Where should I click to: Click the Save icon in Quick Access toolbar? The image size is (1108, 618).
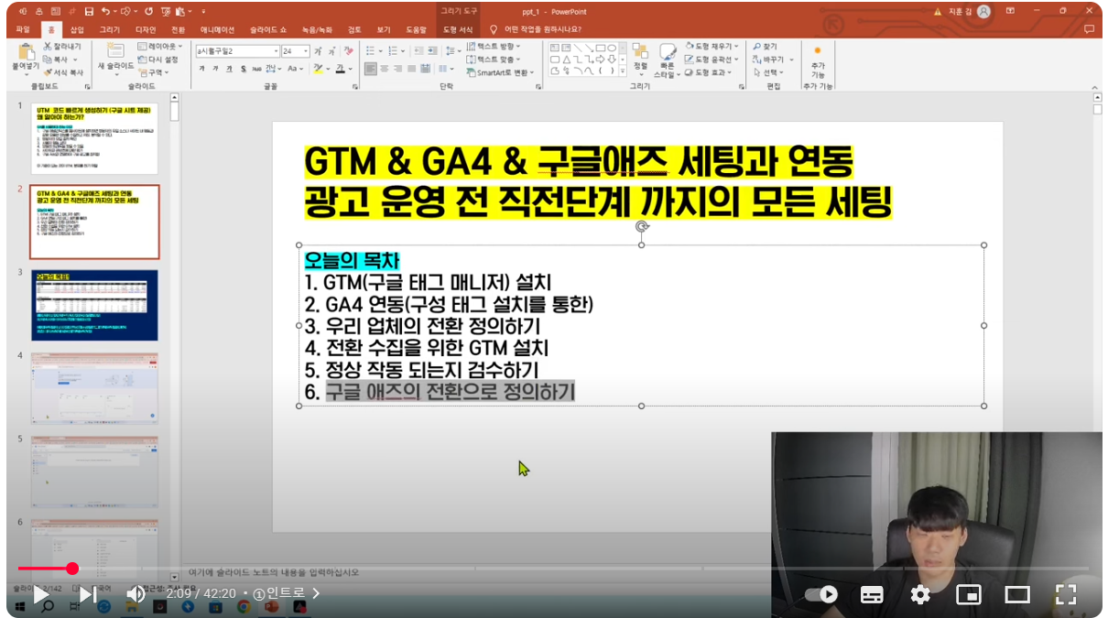coord(88,12)
